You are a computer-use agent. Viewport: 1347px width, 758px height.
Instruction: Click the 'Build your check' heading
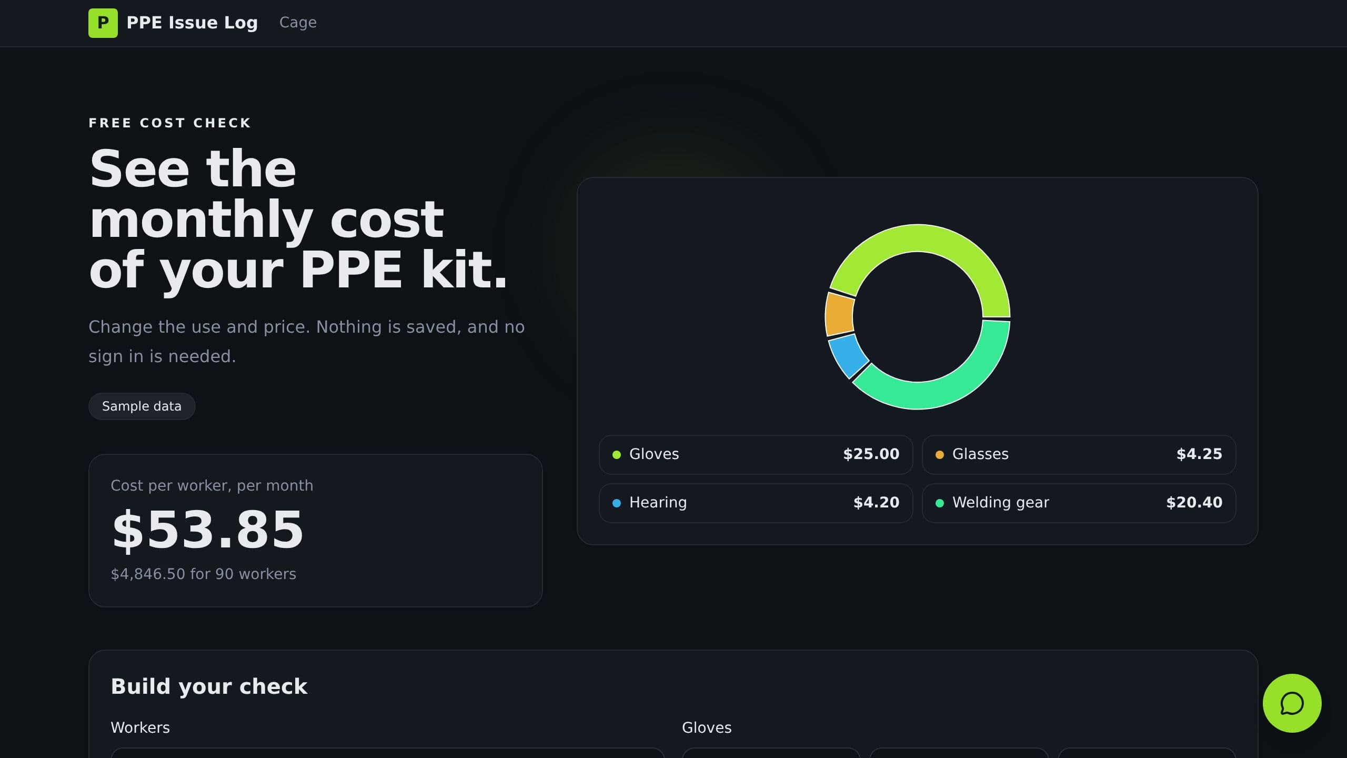(x=209, y=687)
